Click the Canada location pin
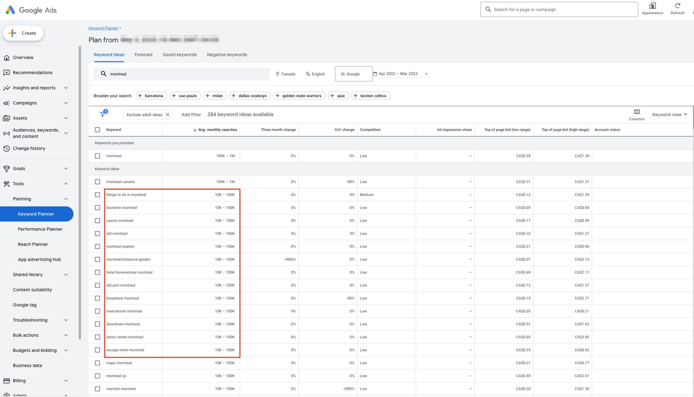Image resolution: width=694 pixels, height=397 pixels. [278, 74]
